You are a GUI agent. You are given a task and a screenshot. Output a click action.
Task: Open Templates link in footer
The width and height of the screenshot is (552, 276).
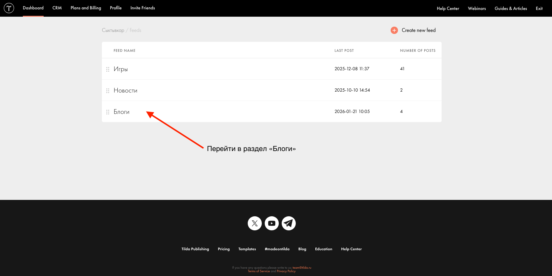pyautogui.click(x=247, y=249)
